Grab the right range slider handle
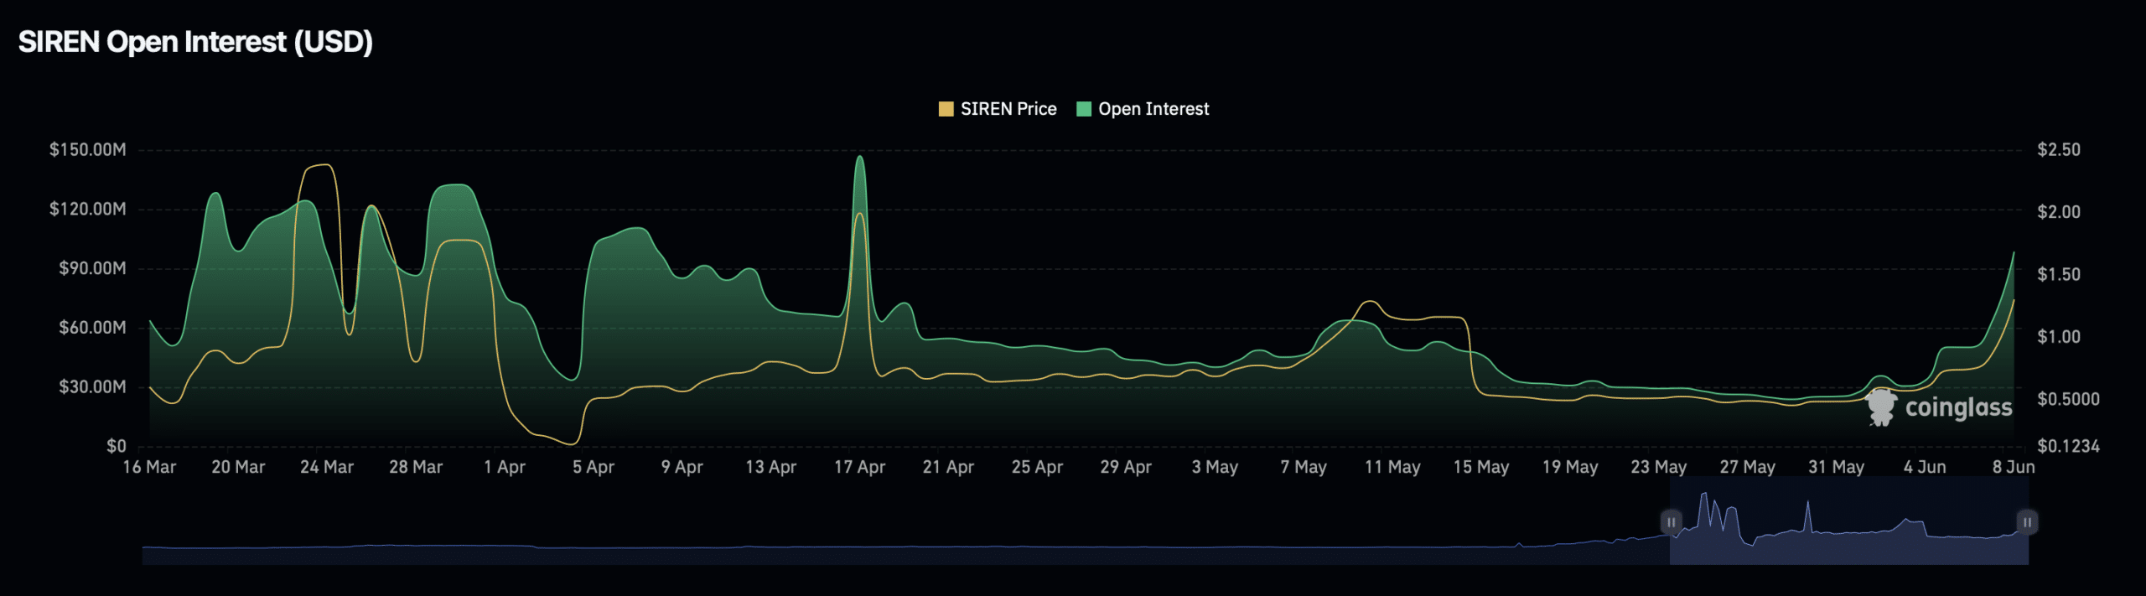This screenshot has width=2146, height=596. pyautogui.click(x=2027, y=522)
